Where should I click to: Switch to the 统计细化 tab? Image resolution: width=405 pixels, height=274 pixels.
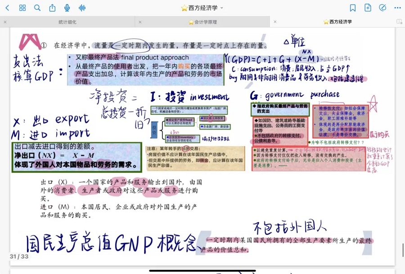pyautogui.click(x=67, y=22)
